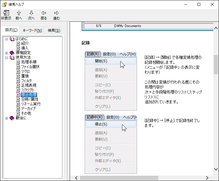This screenshot has height=181, width=219.
Task: Click the page icon beside アーカイブ
Action: (18, 109)
